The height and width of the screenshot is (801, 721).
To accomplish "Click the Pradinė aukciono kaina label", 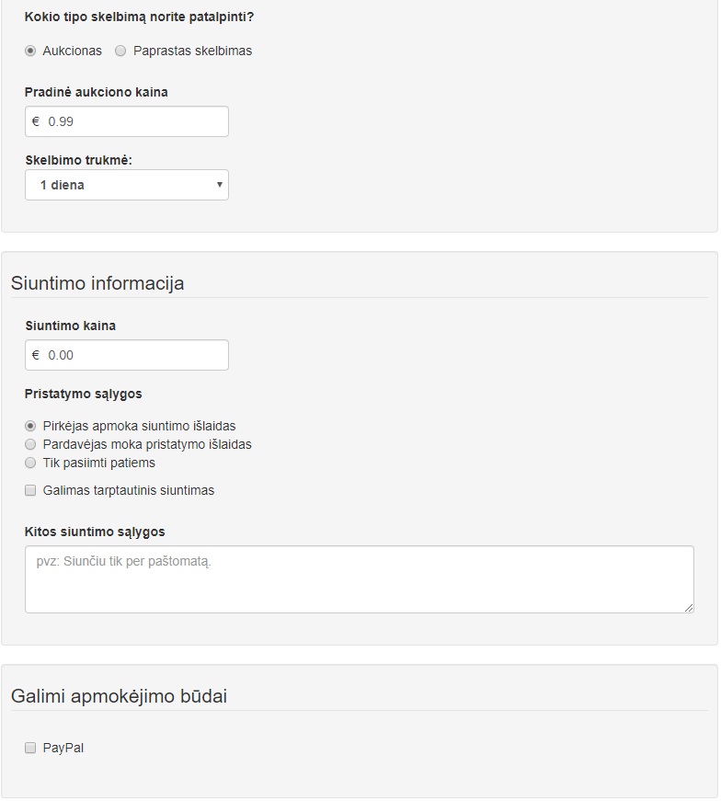I will tap(96, 93).
